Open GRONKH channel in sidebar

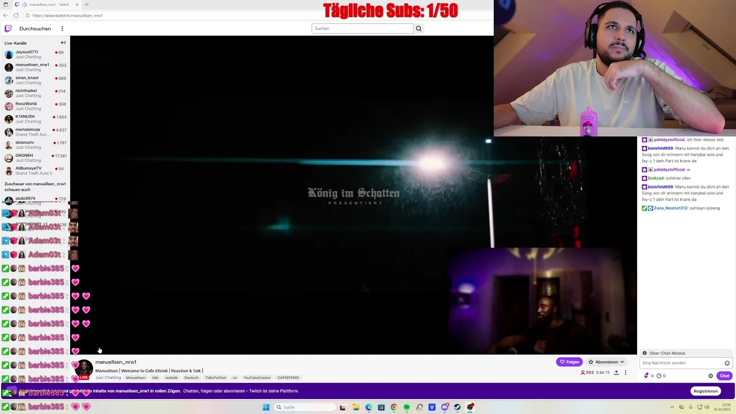tap(35, 158)
